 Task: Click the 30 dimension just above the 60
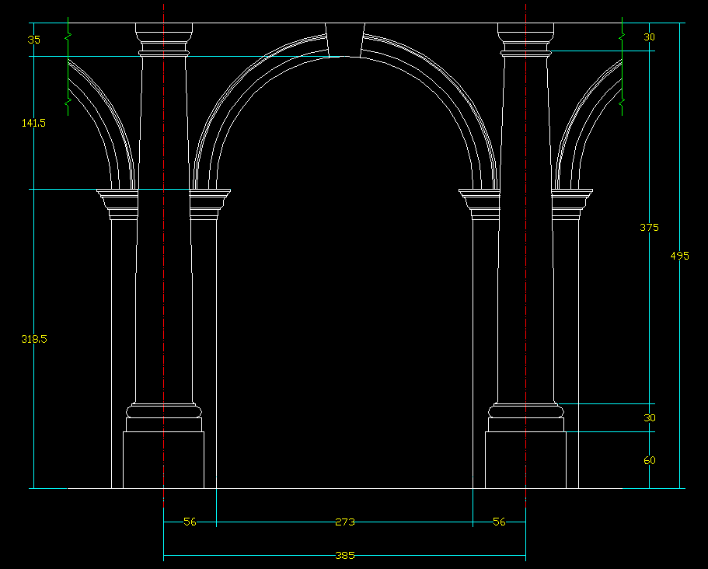coord(649,418)
